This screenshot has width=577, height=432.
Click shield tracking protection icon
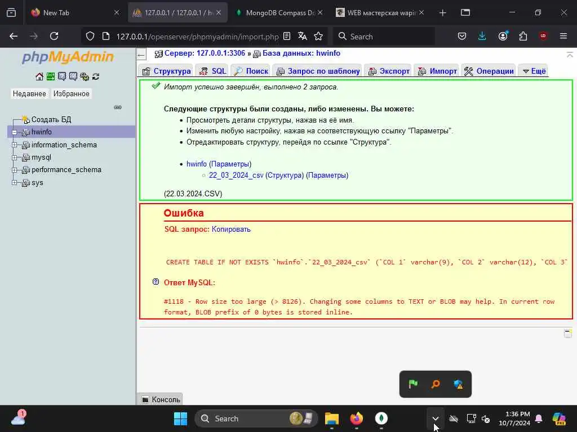click(x=90, y=36)
